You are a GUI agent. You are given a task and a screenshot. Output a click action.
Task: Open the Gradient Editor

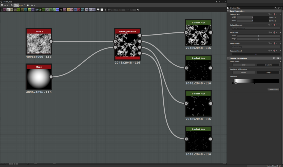[273, 89]
